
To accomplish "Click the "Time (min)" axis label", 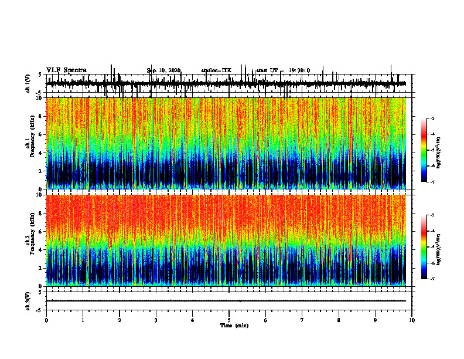I will (234, 326).
